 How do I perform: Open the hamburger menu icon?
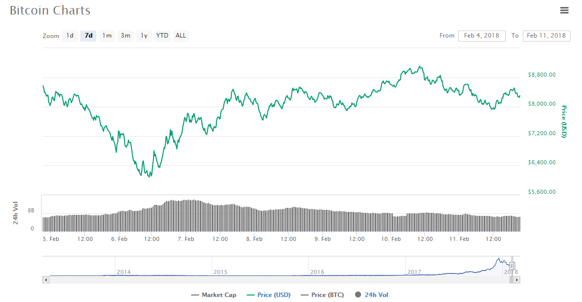pyautogui.click(x=564, y=10)
